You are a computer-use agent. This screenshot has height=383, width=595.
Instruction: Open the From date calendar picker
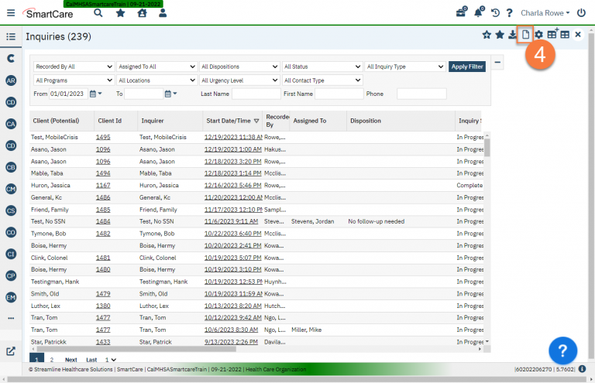point(94,94)
